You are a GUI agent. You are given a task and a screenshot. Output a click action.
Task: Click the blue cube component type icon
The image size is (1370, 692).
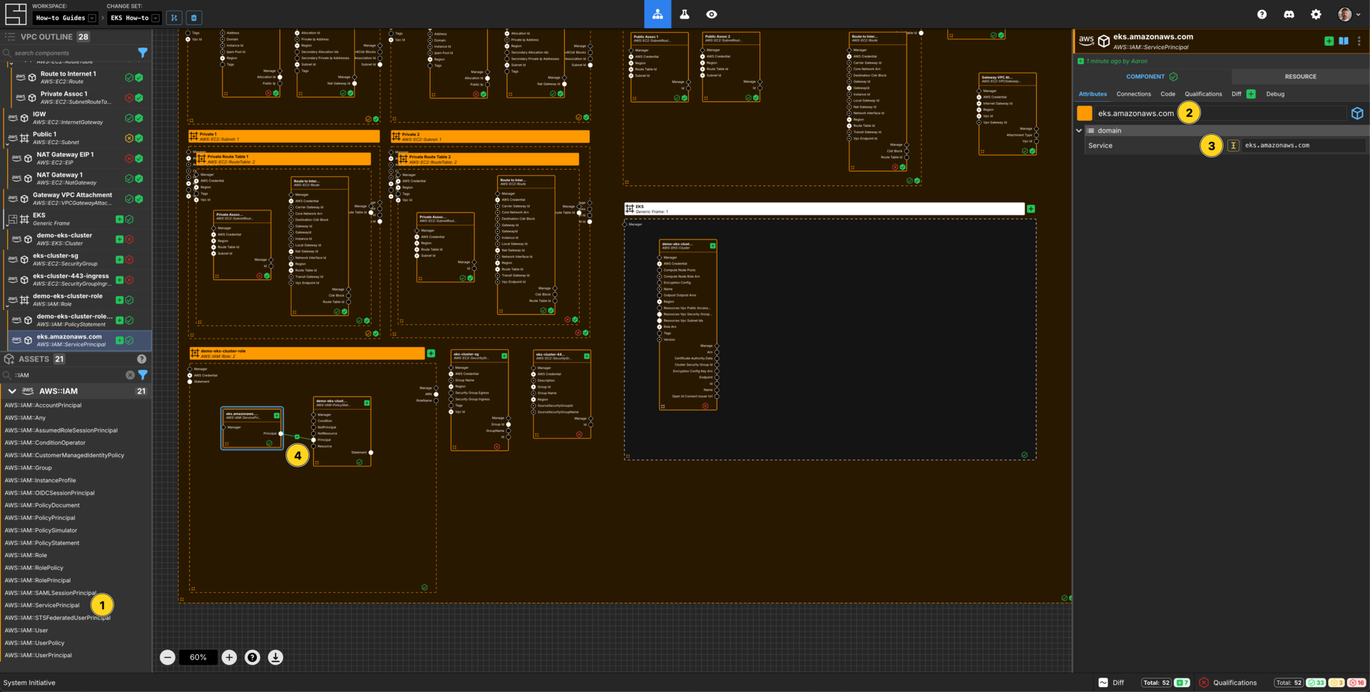tap(1357, 113)
